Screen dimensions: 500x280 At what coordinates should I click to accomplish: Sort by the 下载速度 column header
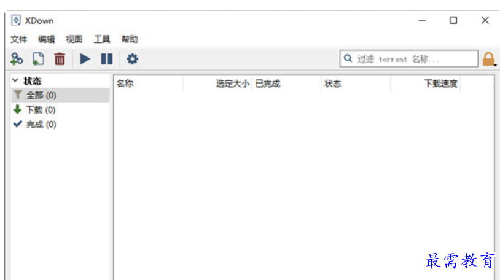tap(425, 84)
